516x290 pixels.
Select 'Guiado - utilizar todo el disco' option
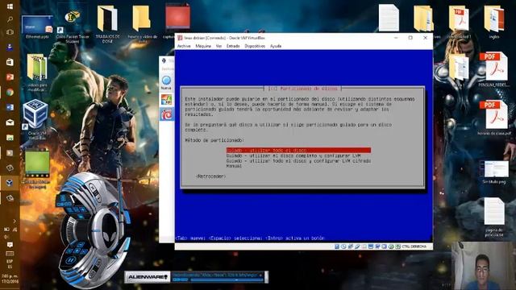(298, 151)
